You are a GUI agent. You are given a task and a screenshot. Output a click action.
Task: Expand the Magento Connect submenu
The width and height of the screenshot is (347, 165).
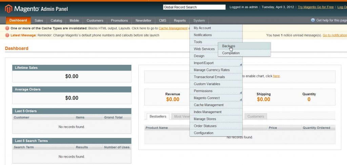(x=216, y=98)
